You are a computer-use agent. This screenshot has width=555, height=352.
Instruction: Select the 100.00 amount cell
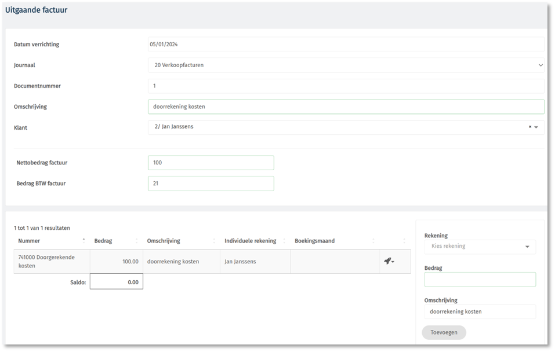117,262
